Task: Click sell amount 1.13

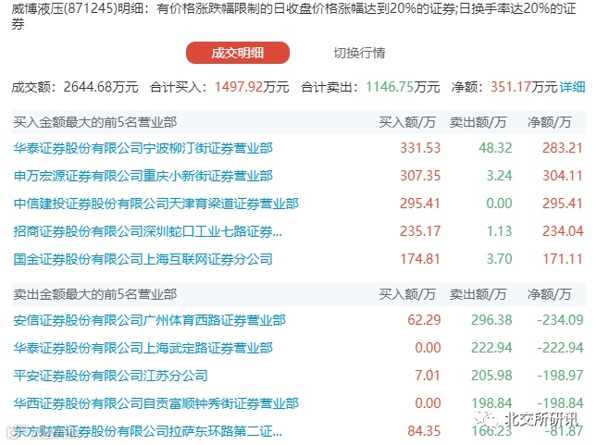Action: tap(499, 231)
